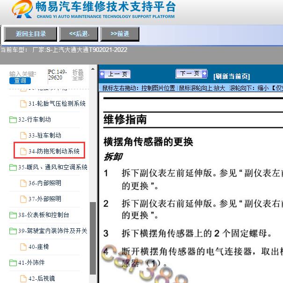283x283 pixels.
Task: Click the PC.149-29620 text
Action: pyautogui.click(x=58, y=75)
